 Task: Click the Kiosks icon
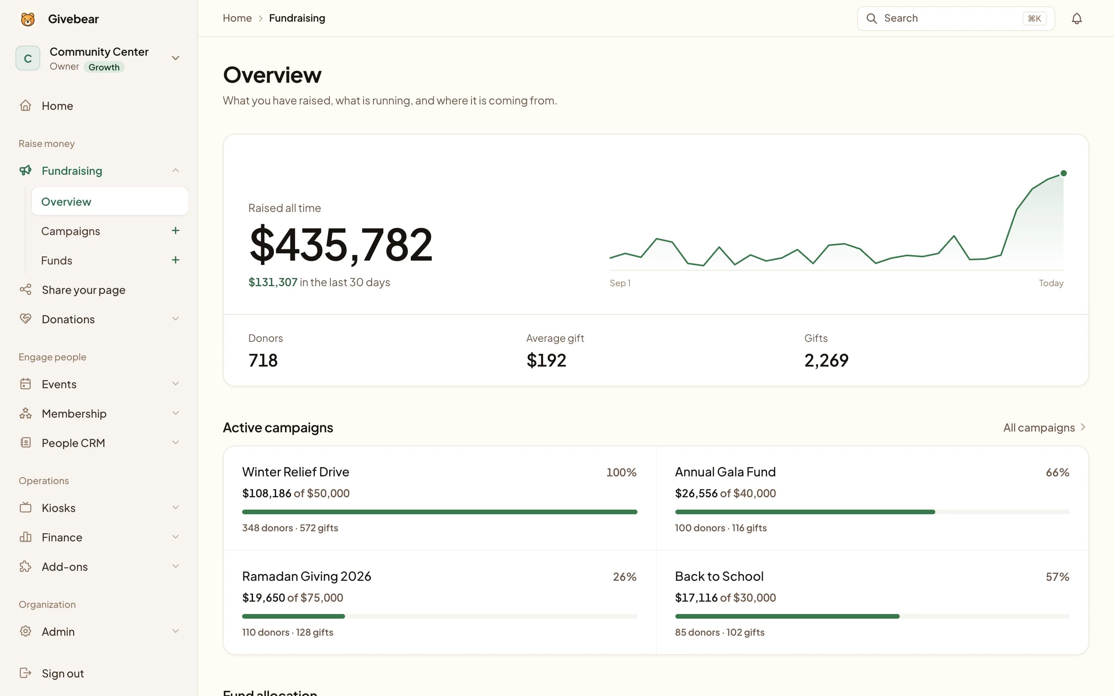coord(25,508)
